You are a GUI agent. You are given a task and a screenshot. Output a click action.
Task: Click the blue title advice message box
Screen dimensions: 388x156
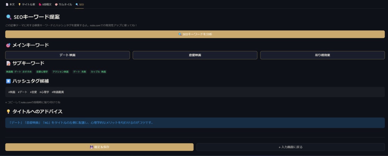pyautogui.click(x=195, y=123)
